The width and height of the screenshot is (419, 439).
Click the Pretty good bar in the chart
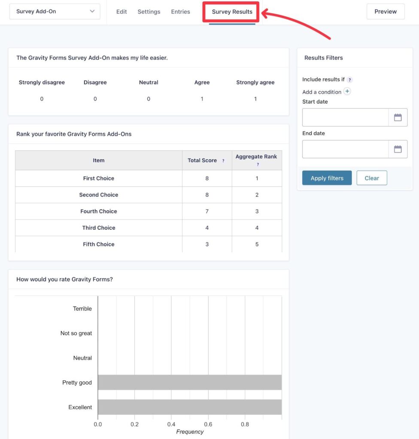(189, 382)
